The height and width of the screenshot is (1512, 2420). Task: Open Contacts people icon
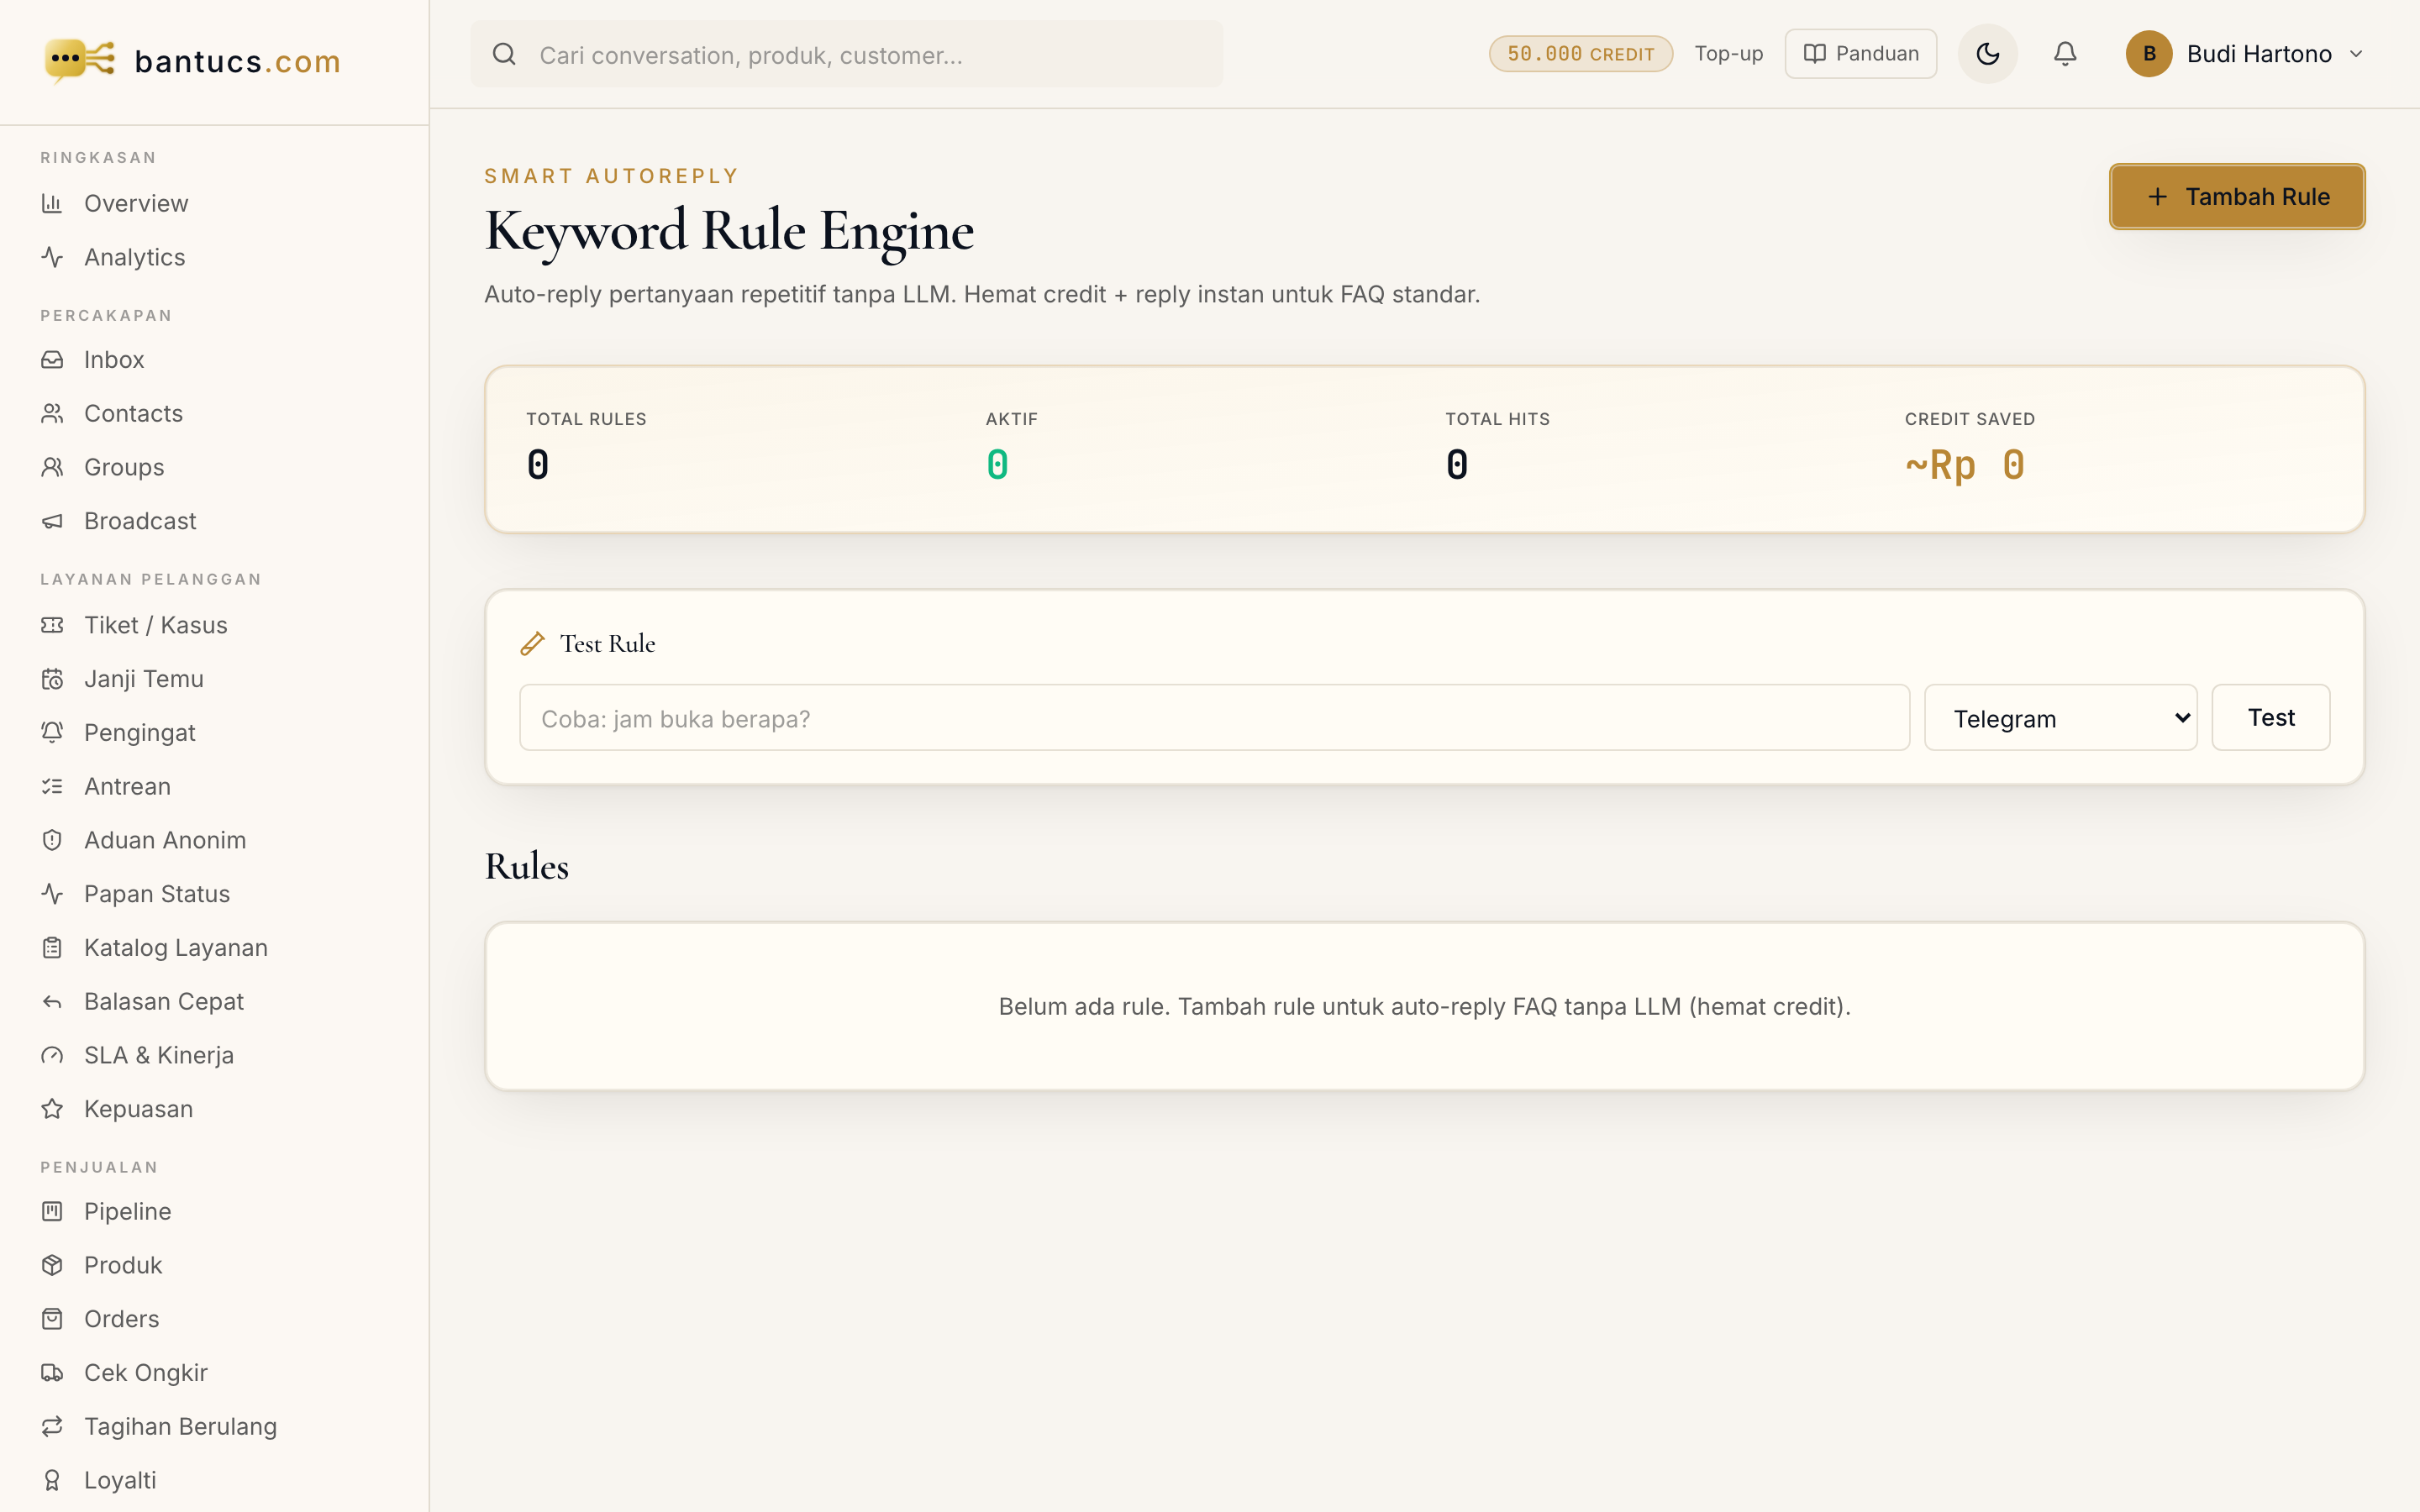(x=52, y=413)
